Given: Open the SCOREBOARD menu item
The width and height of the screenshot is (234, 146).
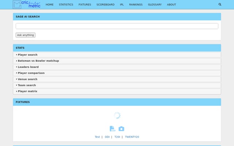Looking at the screenshot, I should 105,5.
